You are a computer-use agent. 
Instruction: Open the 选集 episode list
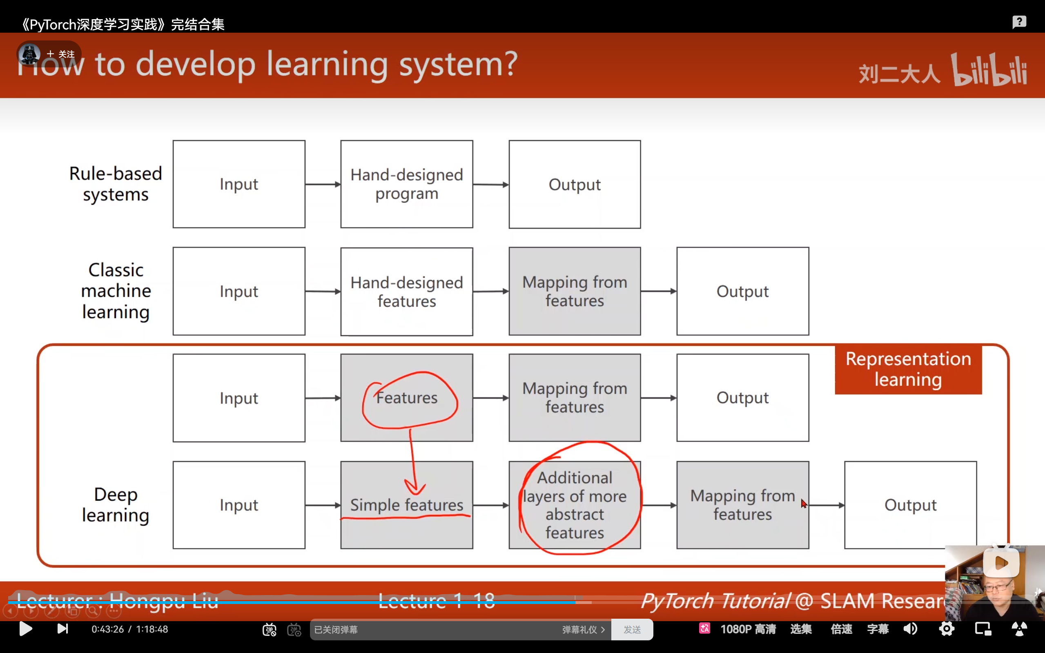tap(800, 629)
